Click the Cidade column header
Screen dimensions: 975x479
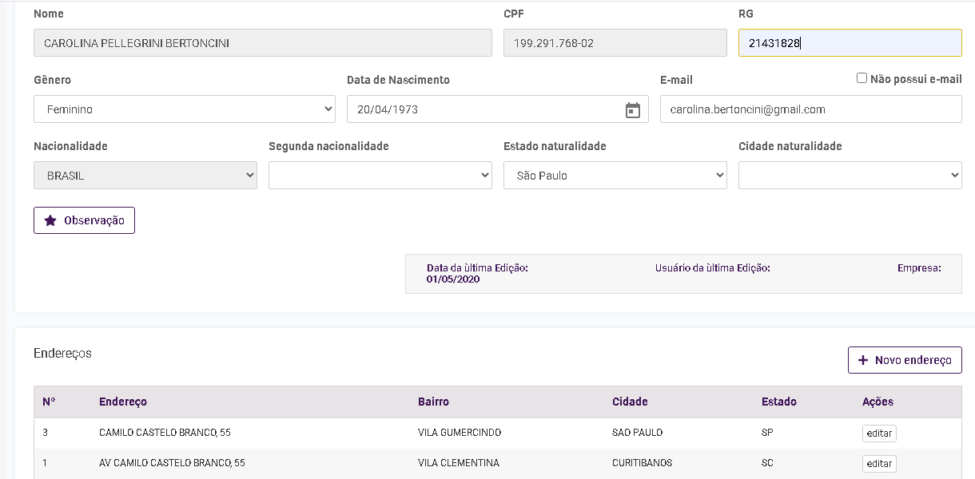(x=630, y=402)
